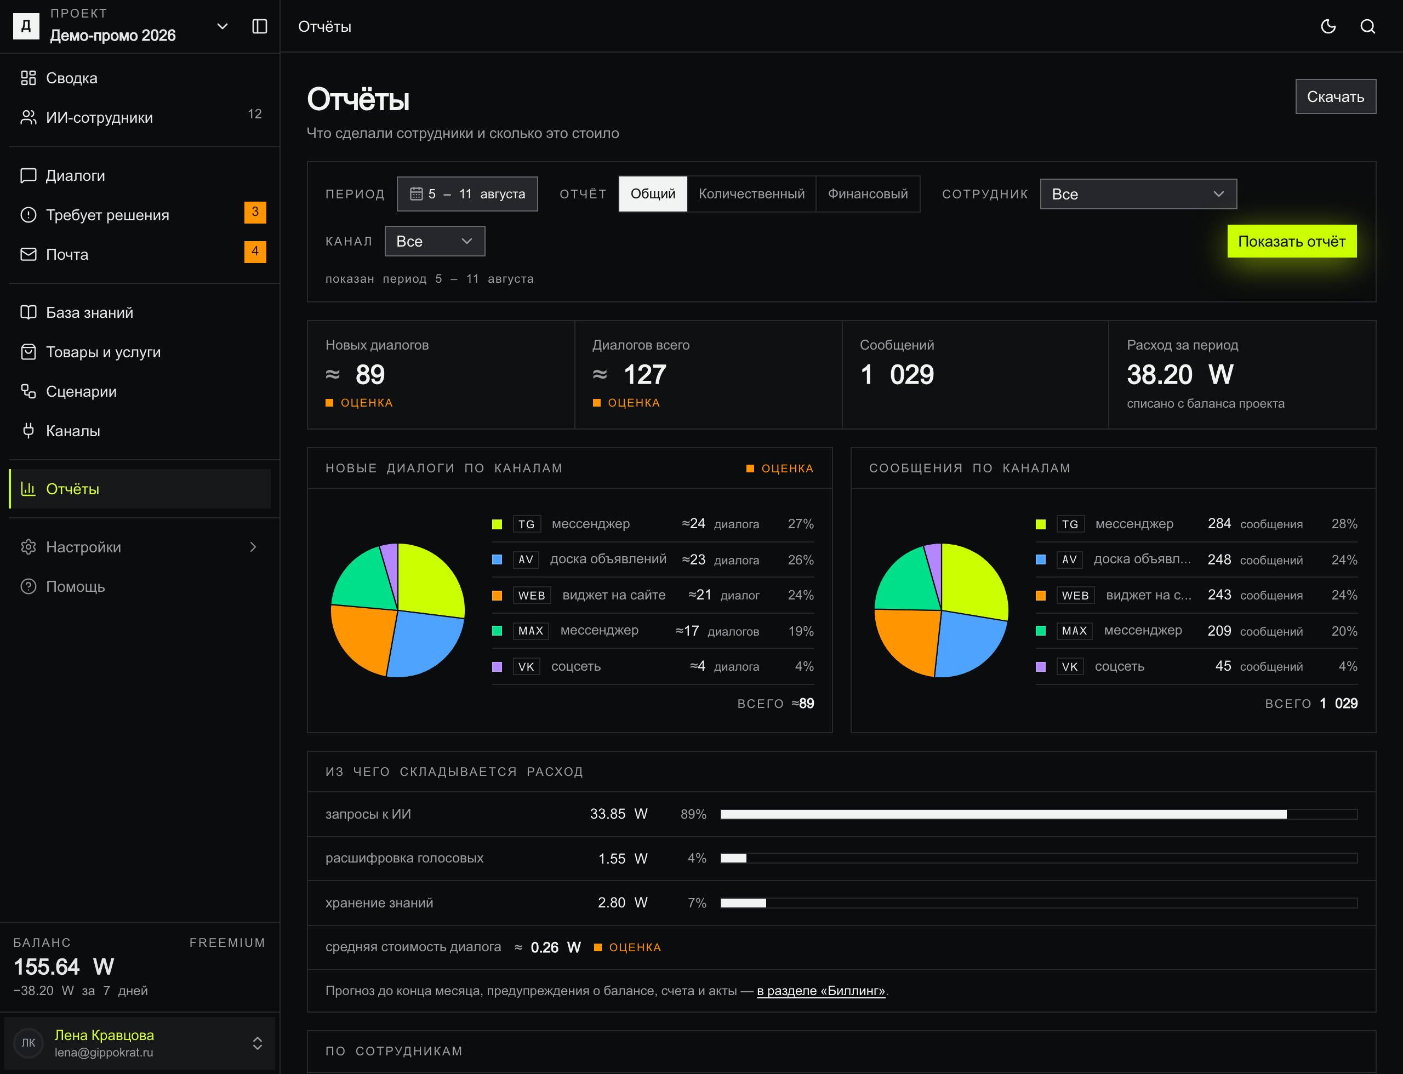Click the orange badge 3 on Требует решения
Screen dimensions: 1403x1074
click(255, 212)
